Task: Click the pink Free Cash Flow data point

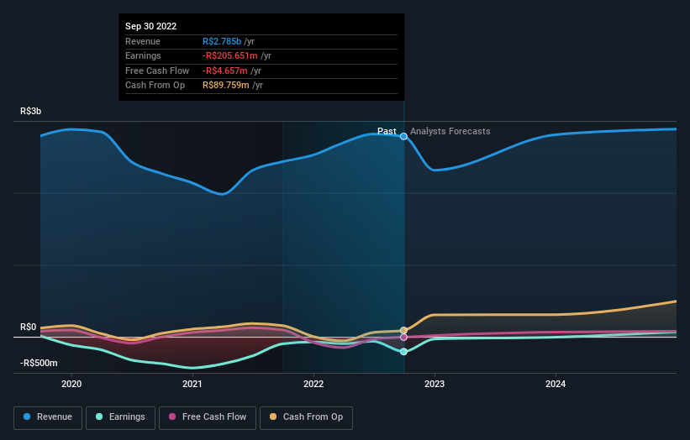Action: click(403, 338)
